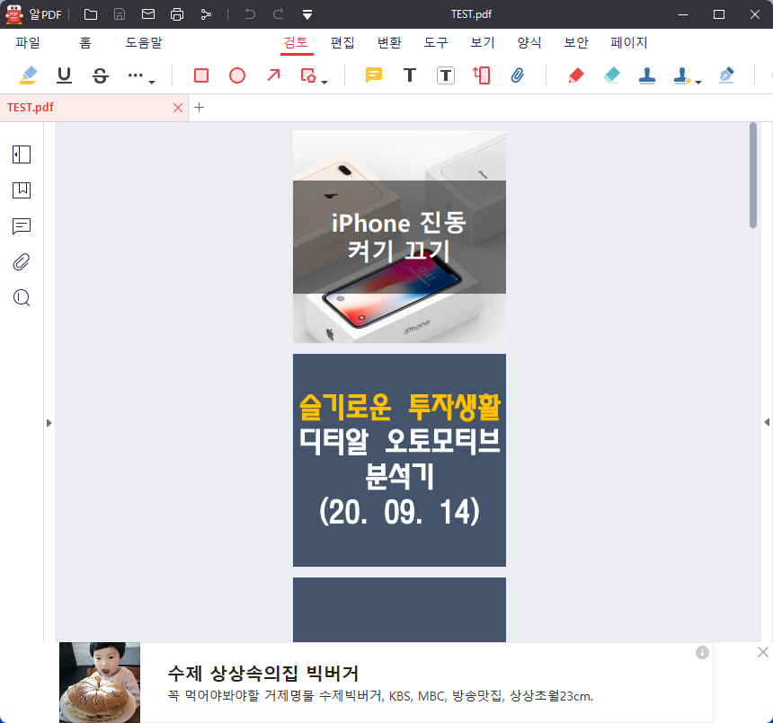
Task: Switch to the 양식 tab
Action: pos(529,42)
